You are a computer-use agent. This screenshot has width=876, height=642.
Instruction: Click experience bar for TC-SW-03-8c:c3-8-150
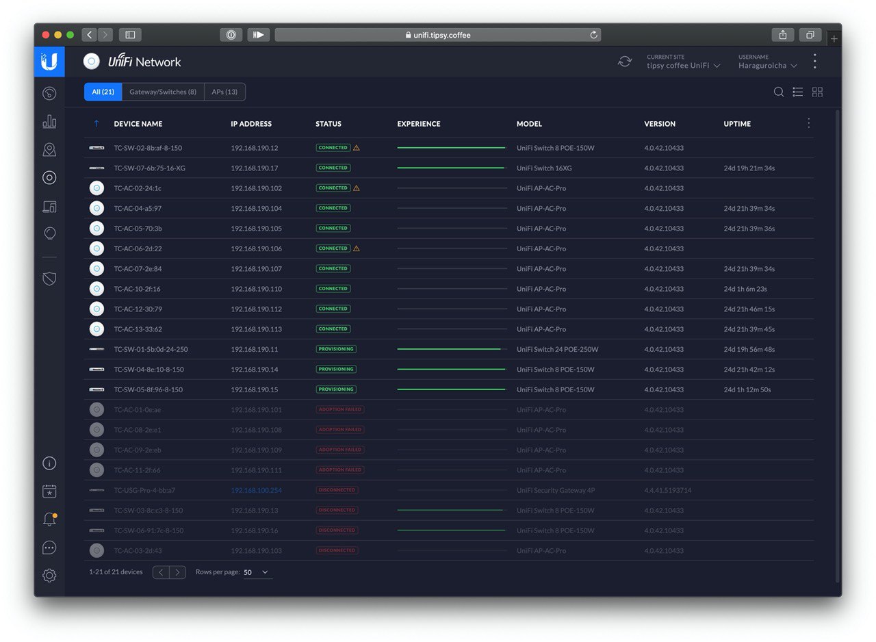452,510
